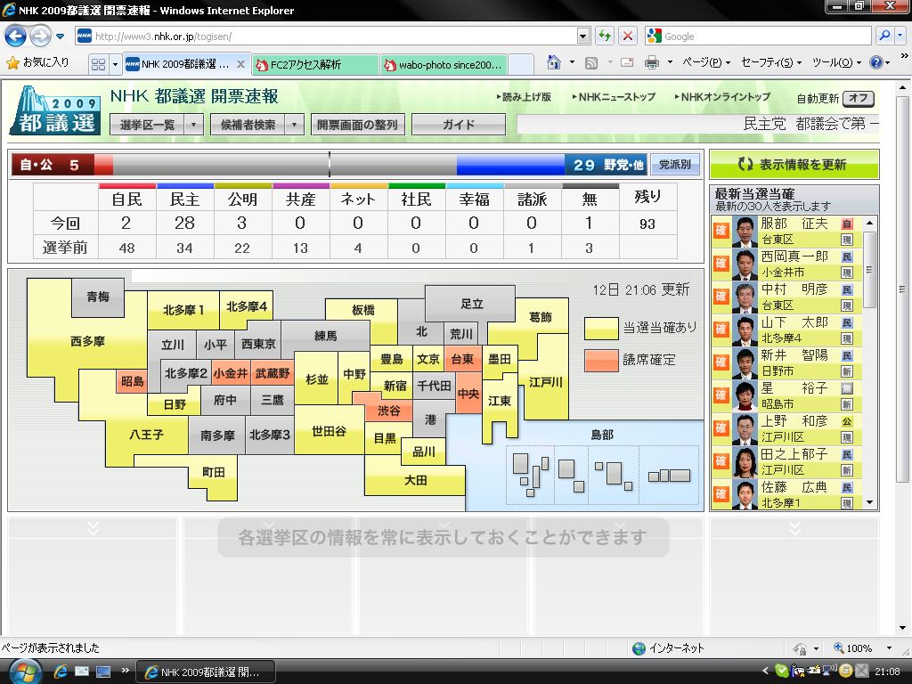Click portrait of 服部 征夫
This screenshot has height=684, width=912.
(745, 232)
